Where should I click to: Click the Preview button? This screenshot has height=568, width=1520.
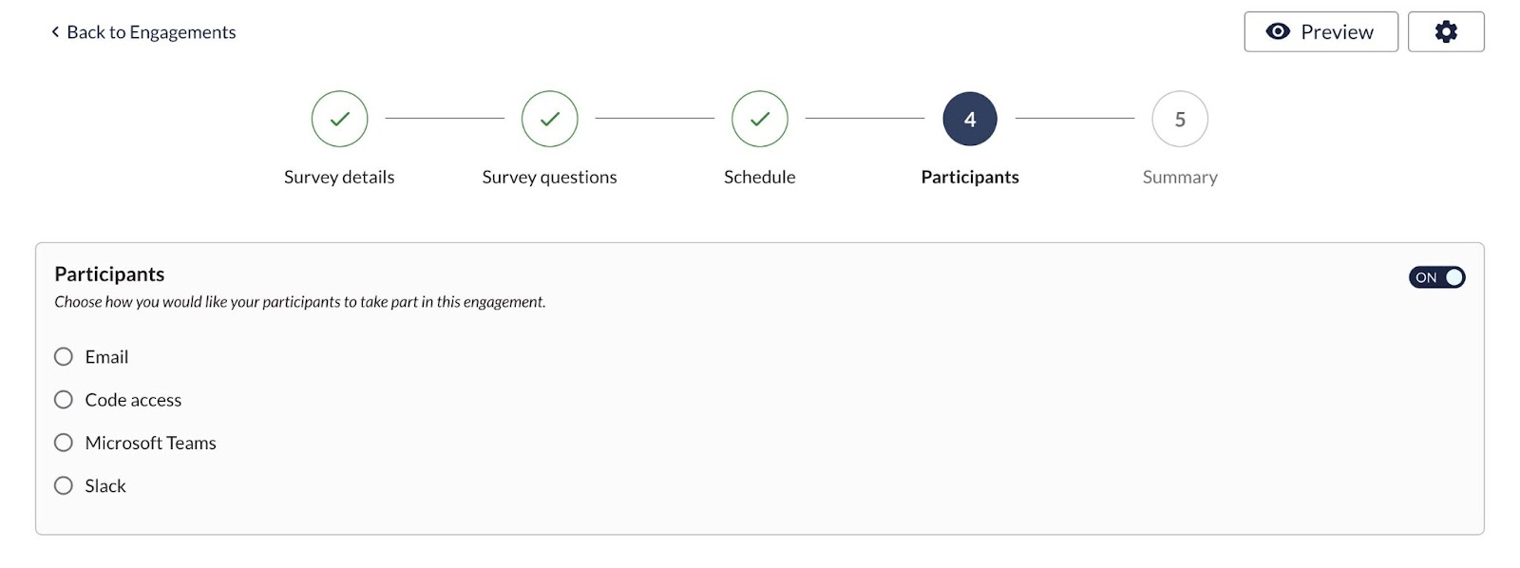point(1320,31)
